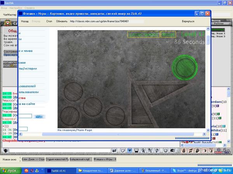Click the green highlighted circle in the game

(x=185, y=67)
